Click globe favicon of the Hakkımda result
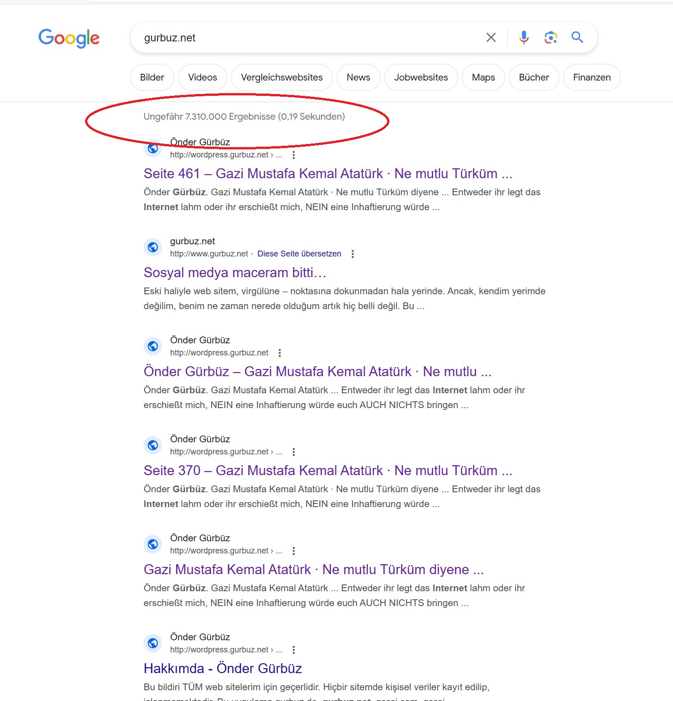This screenshot has width=673, height=701. click(x=153, y=643)
